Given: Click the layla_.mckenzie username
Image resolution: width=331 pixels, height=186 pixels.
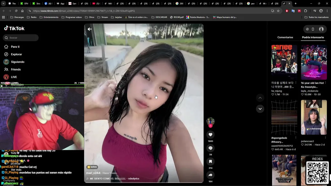Looking at the screenshot, I should 310,91.
